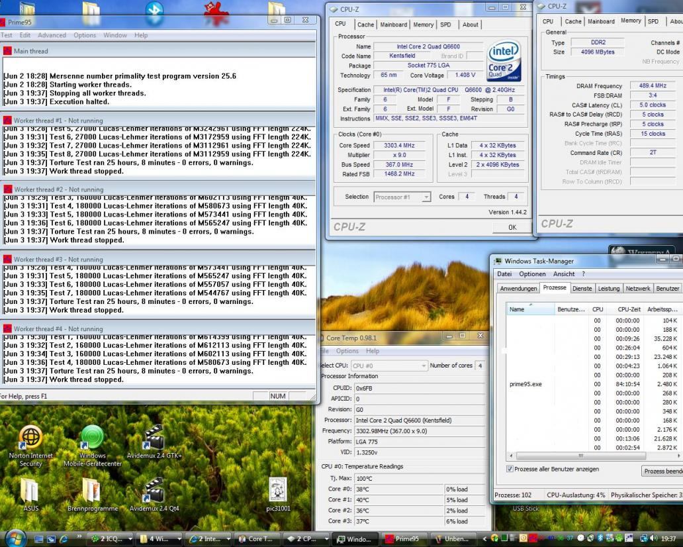Open the pic31001 file on desktop
This screenshot has width=683, height=547.
(x=278, y=495)
